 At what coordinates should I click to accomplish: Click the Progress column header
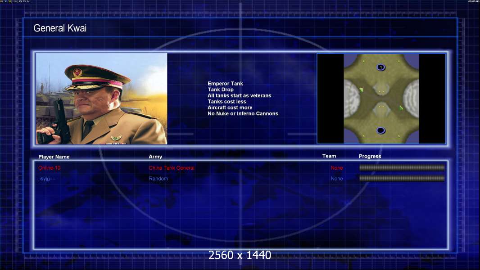[x=370, y=156]
